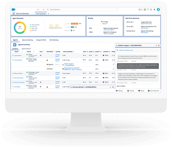Open Omni-Channel in the utility bar
Image resolution: width=172 pixels, height=147 pixels.
point(154,91)
